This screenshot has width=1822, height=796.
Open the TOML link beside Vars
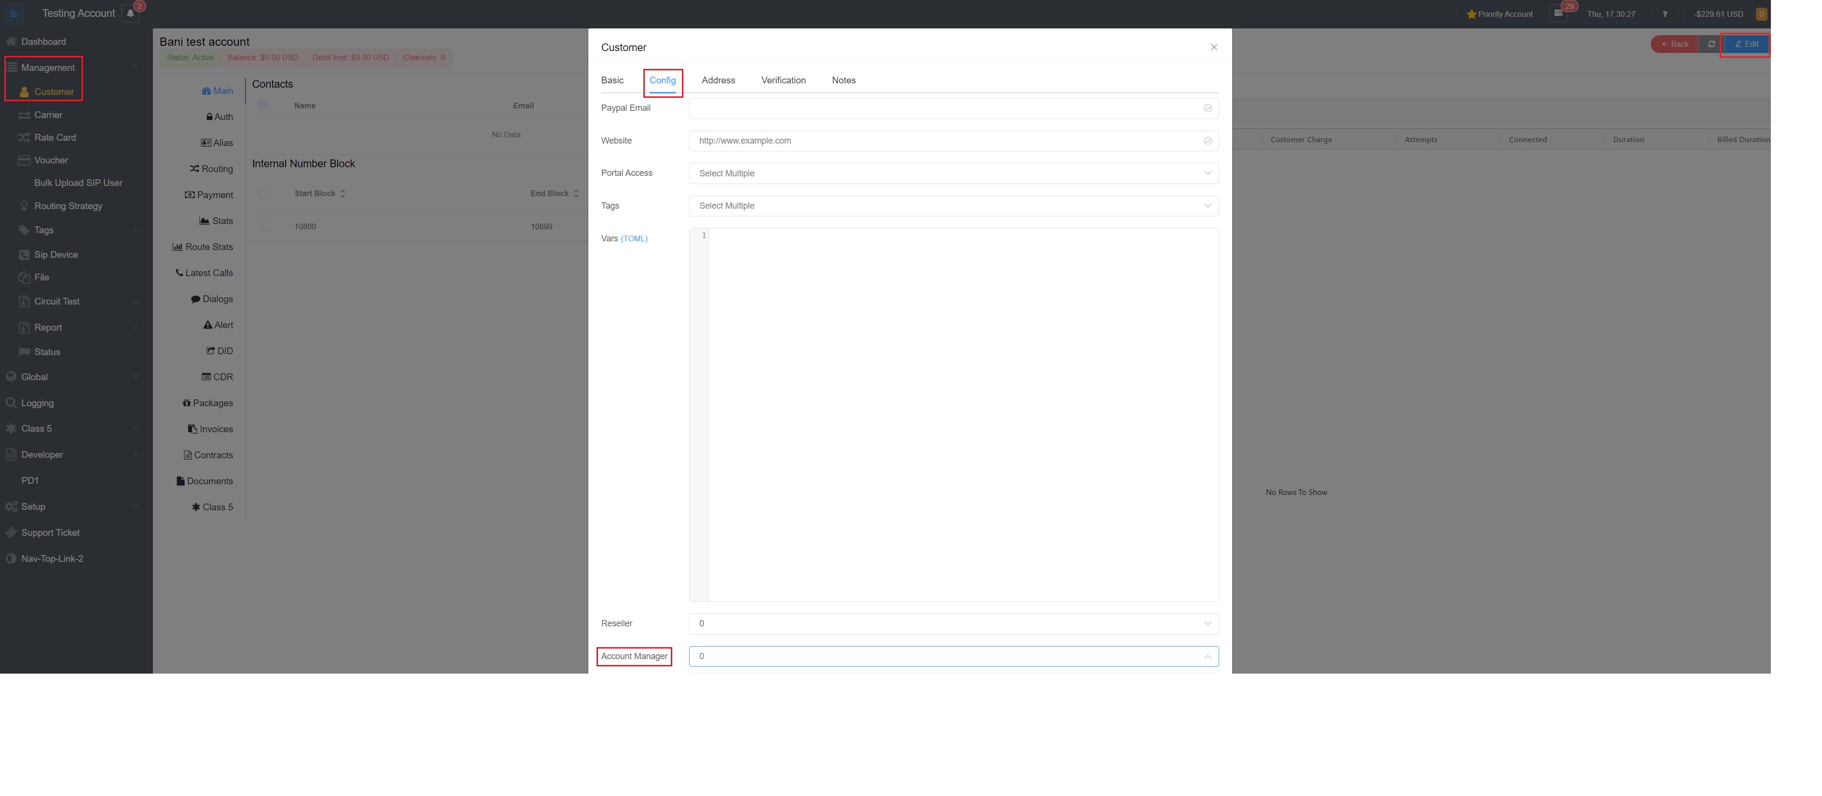[634, 239]
